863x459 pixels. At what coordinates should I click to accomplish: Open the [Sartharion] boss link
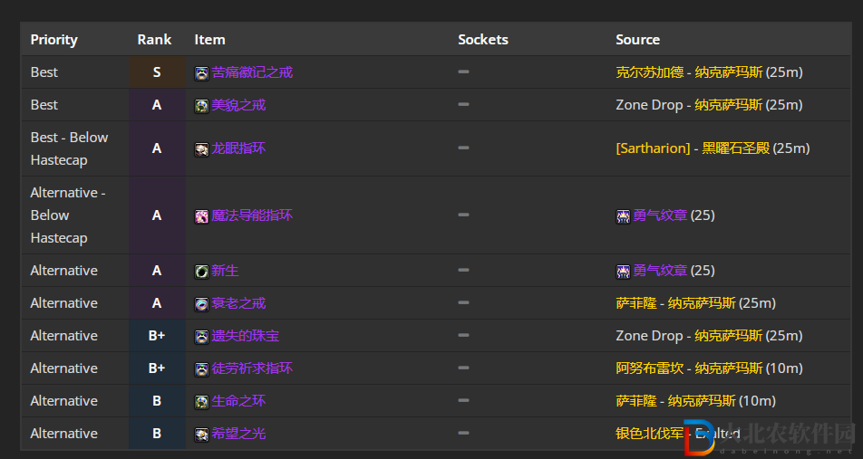[653, 148]
